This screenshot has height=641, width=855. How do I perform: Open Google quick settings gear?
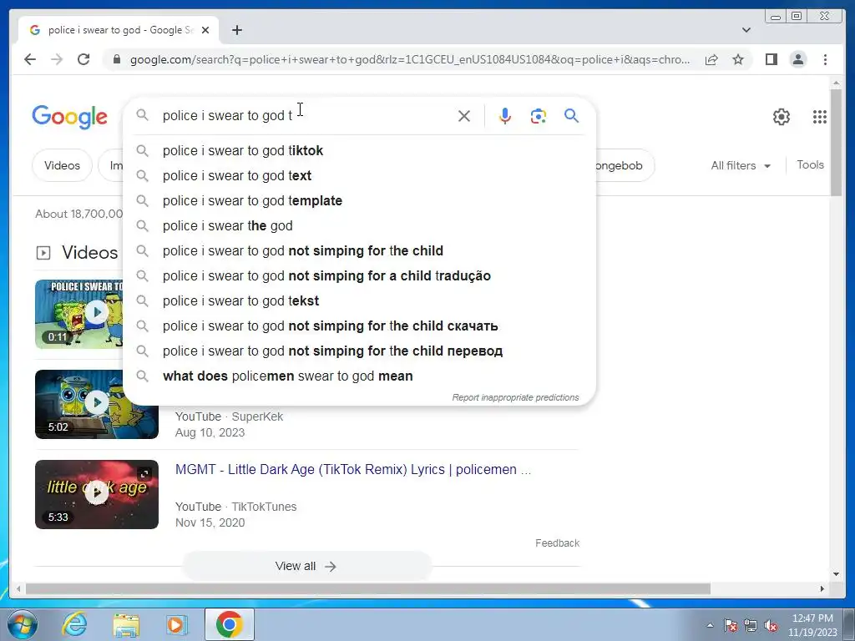coord(782,117)
